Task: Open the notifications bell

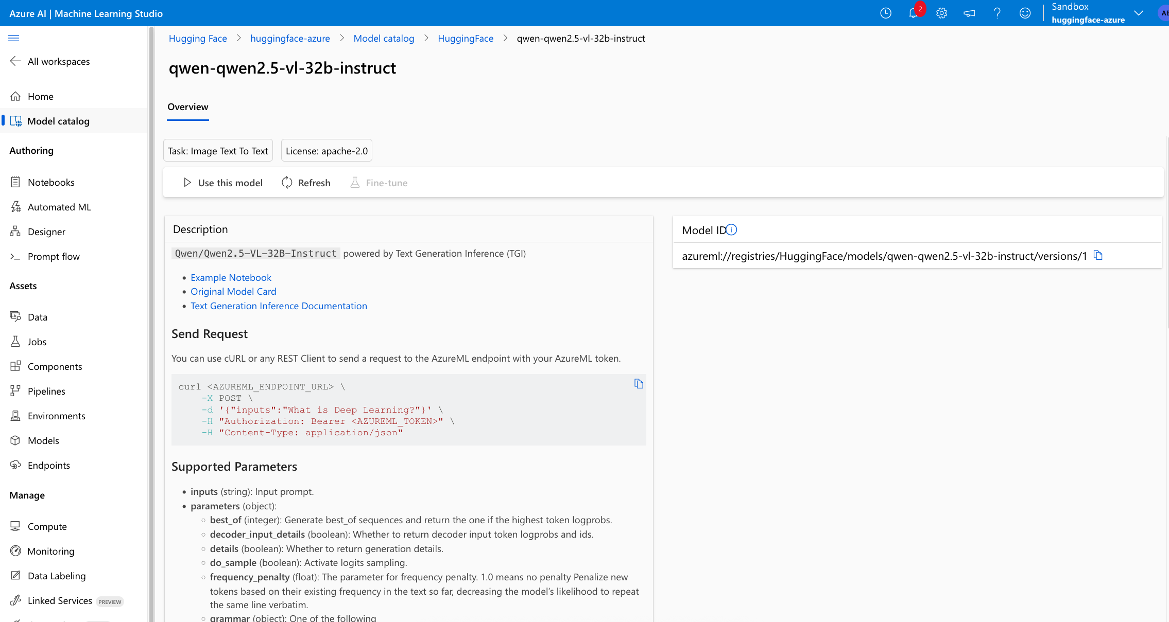Action: (913, 13)
